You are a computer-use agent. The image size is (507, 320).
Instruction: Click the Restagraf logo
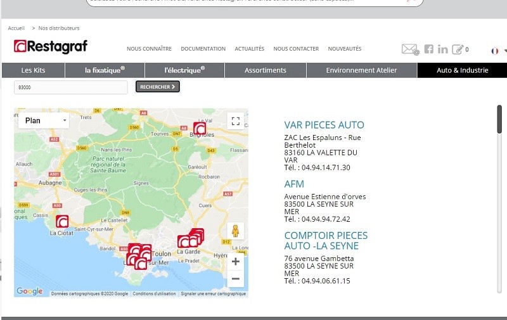(51, 46)
